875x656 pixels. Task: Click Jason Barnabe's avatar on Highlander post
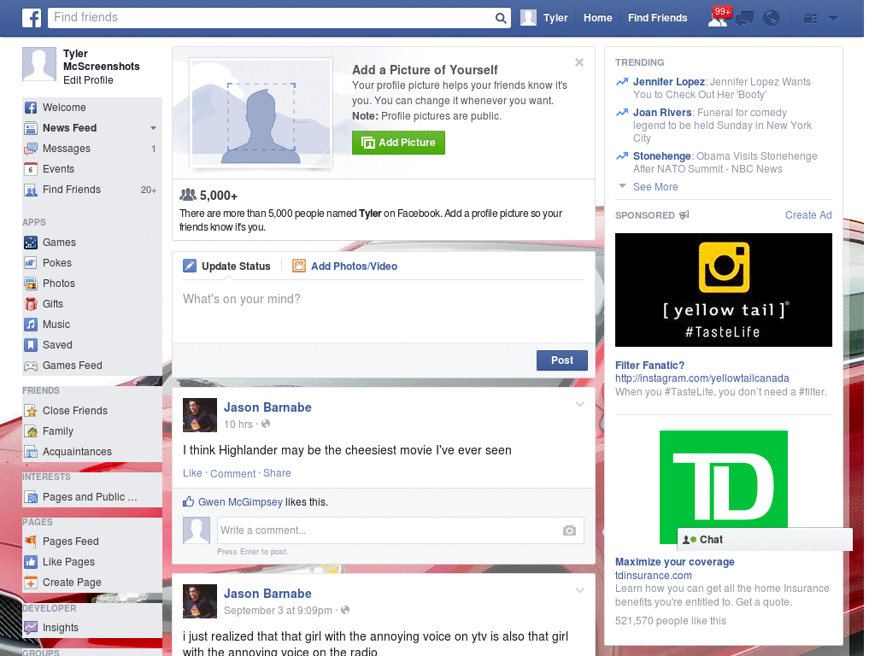tap(200, 415)
